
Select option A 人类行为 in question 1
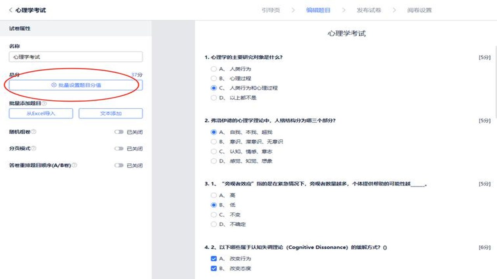coord(214,69)
